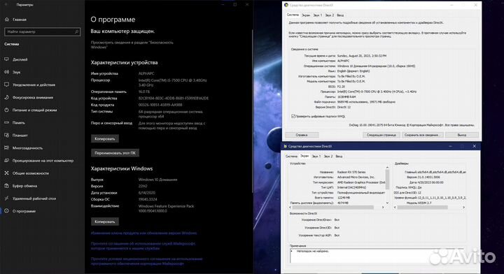The image size is (504, 274).
Task: Click the magnifier icon in the search box
Action: tap(76, 31)
